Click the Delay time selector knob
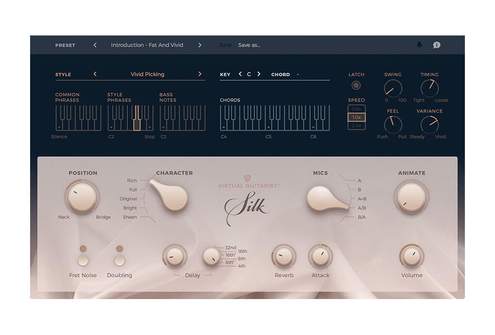The image size is (495, 335). click(211, 256)
